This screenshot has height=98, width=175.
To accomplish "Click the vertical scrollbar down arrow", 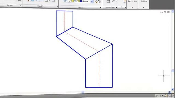I will pos(173,89).
